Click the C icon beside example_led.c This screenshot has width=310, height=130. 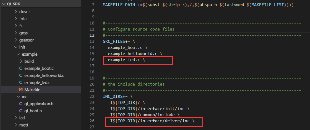21,82
